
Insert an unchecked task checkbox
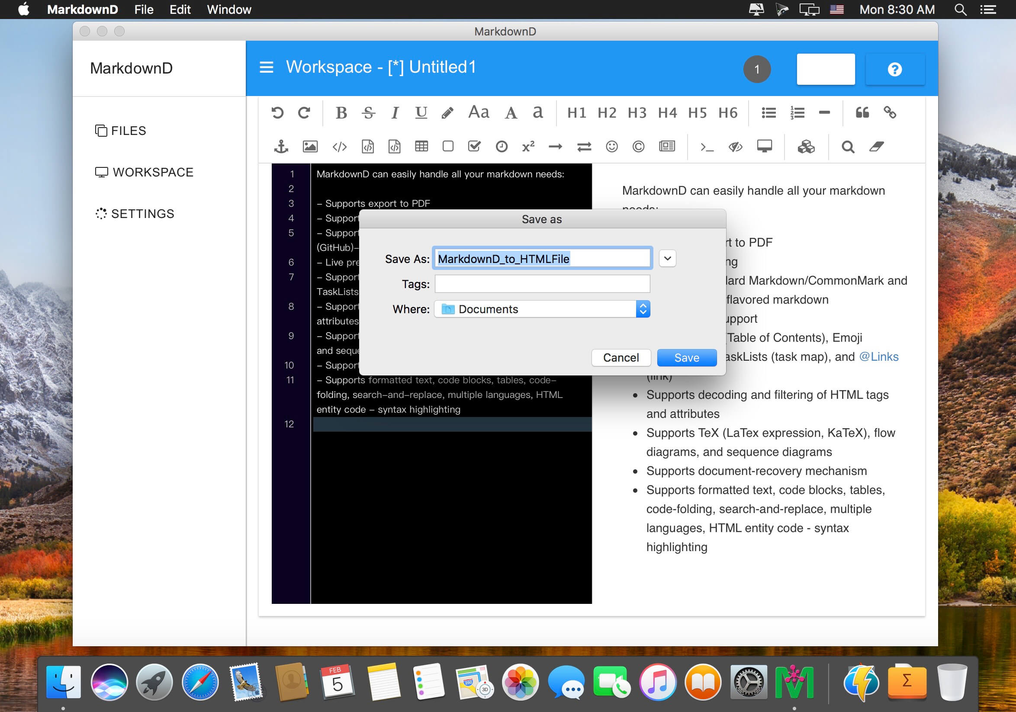point(448,146)
